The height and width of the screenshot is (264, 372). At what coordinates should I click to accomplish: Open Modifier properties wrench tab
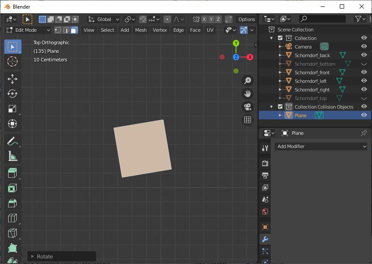265,239
